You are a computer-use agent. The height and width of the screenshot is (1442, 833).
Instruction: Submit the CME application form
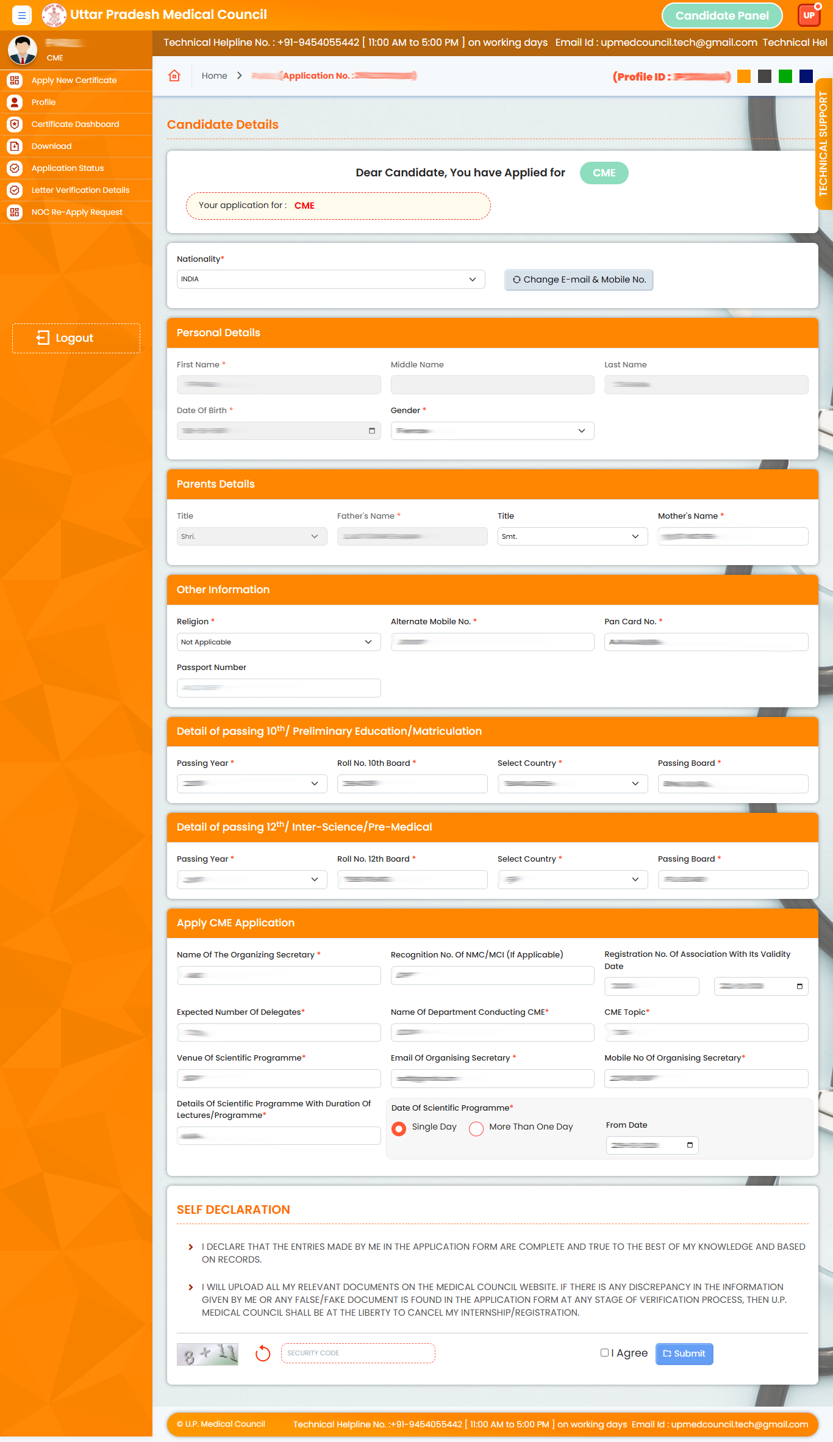click(x=684, y=1354)
